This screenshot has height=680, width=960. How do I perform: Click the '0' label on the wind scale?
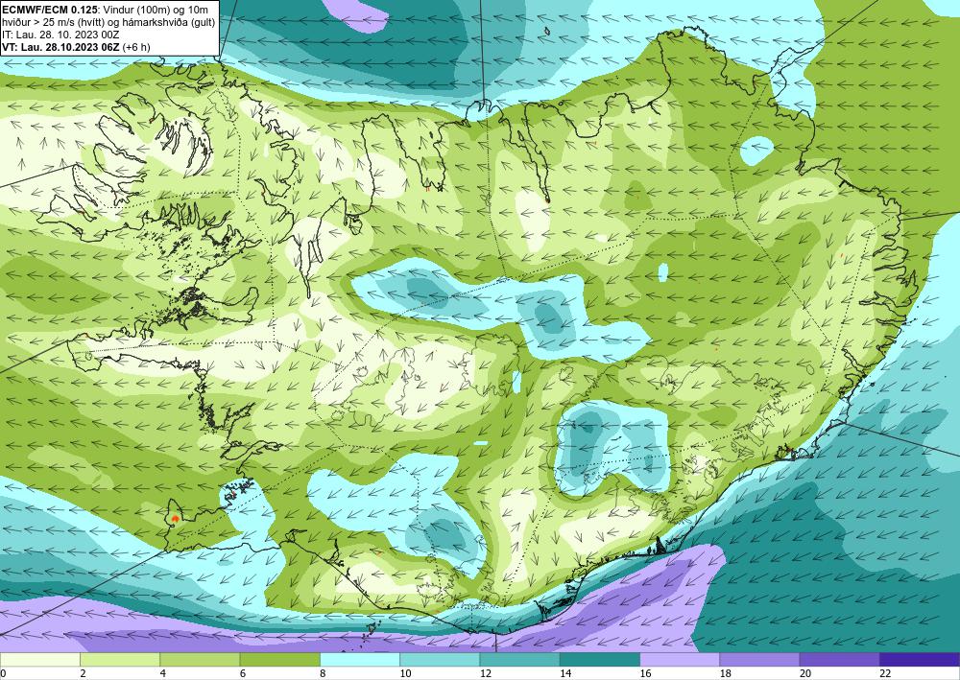4,673
